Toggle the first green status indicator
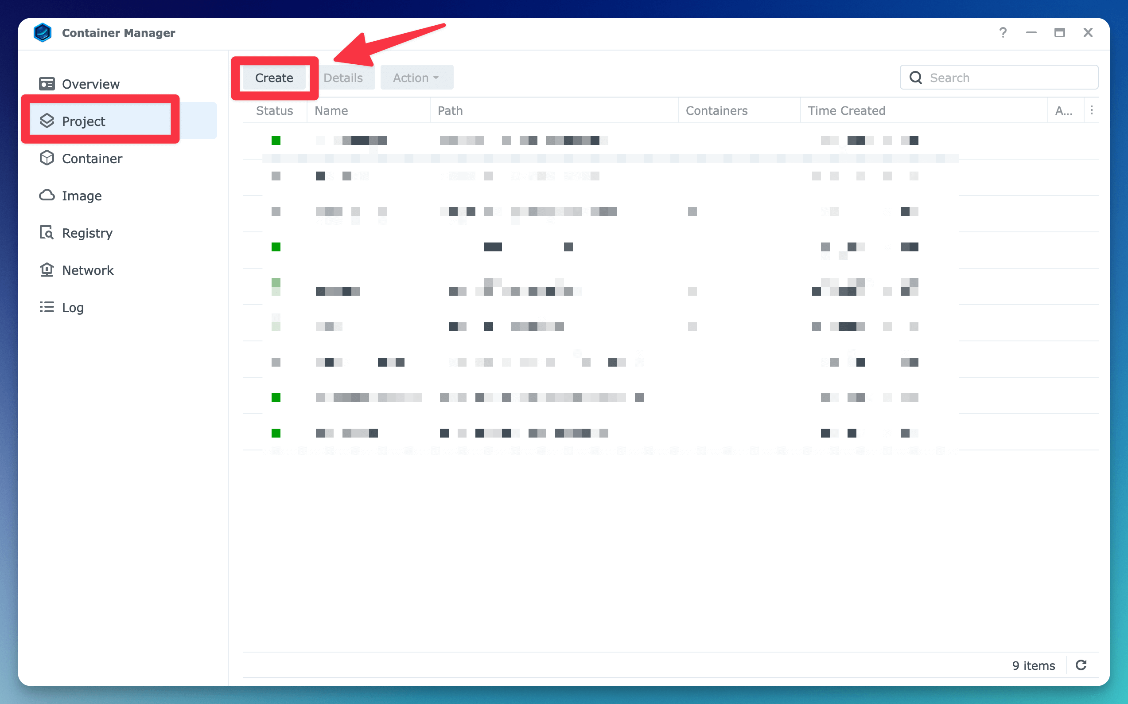The height and width of the screenshot is (704, 1128). (276, 141)
